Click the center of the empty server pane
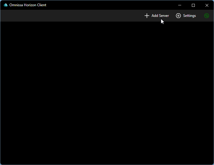Screen dimensions: 214x165 [107, 93]
